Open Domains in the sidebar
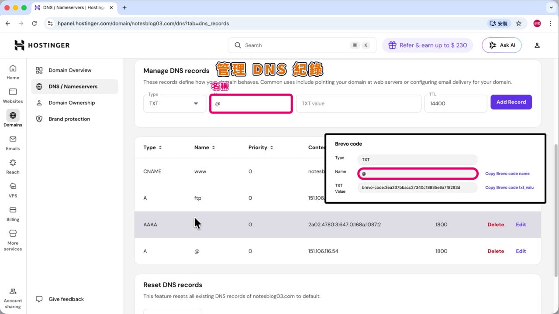Screen dimensions: 559x314 click(x=13, y=119)
